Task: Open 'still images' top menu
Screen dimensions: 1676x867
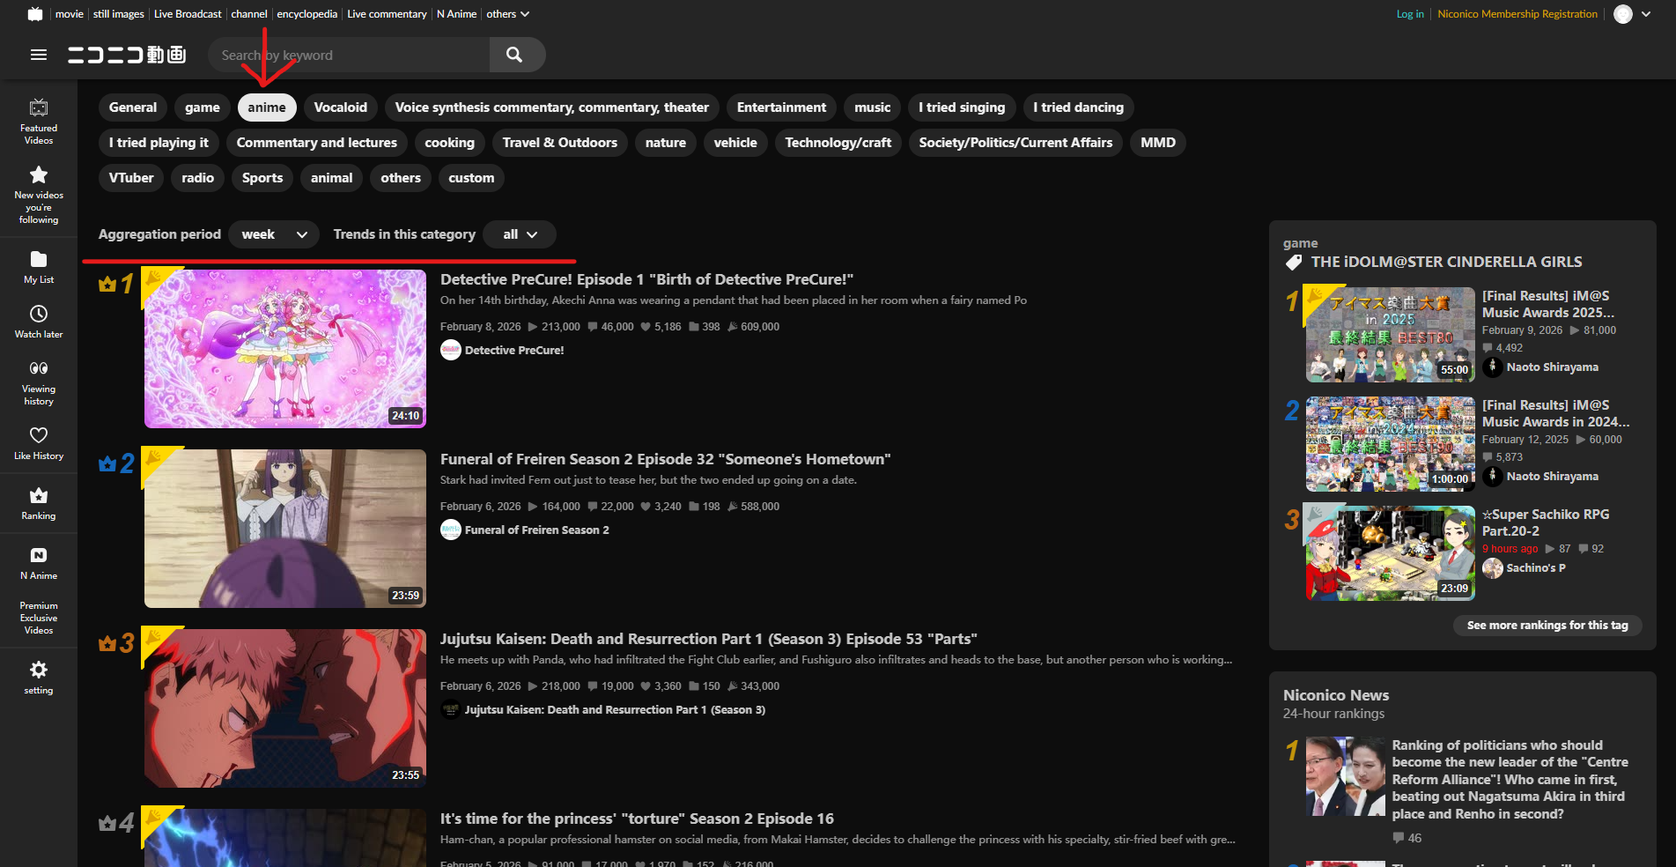Action: coord(119,14)
